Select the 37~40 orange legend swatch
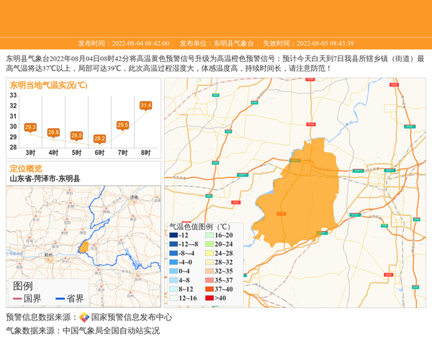 tap(210, 289)
